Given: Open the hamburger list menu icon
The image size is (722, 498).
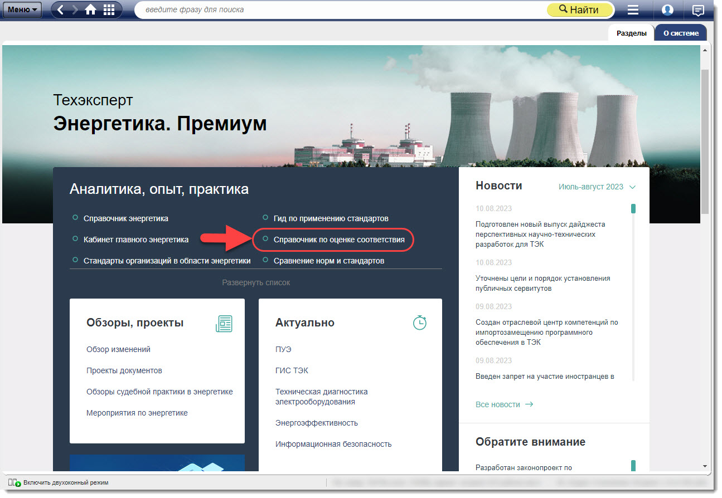Looking at the screenshot, I should coord(633,9).
